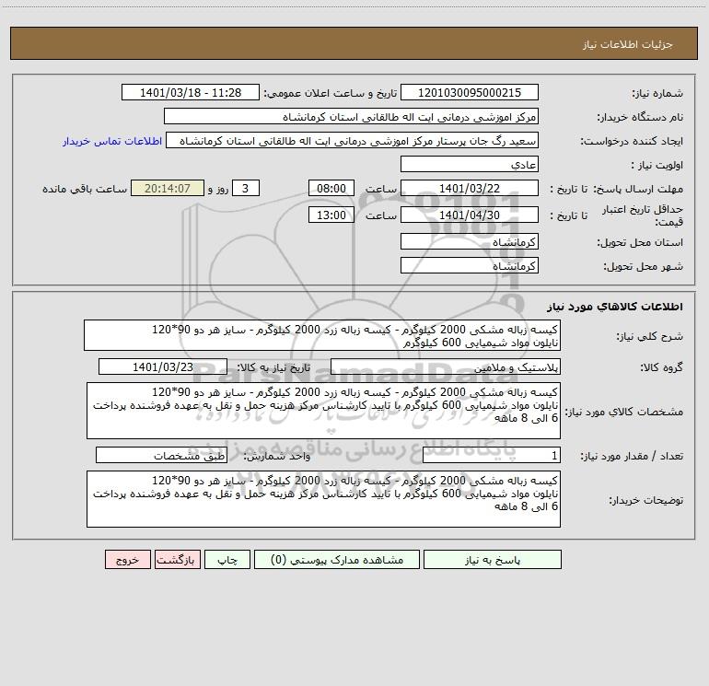Click section title 'اطلاعات کالاهای مورد نیاز'
This screenshot has height=686, width=709.
[615, 307]
